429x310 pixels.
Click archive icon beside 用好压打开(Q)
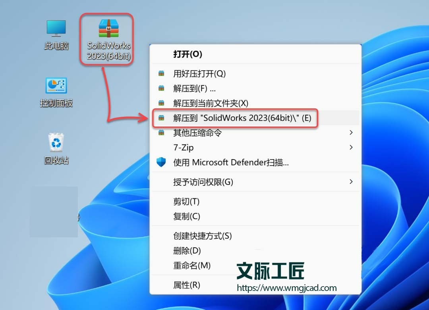[161, 73]
